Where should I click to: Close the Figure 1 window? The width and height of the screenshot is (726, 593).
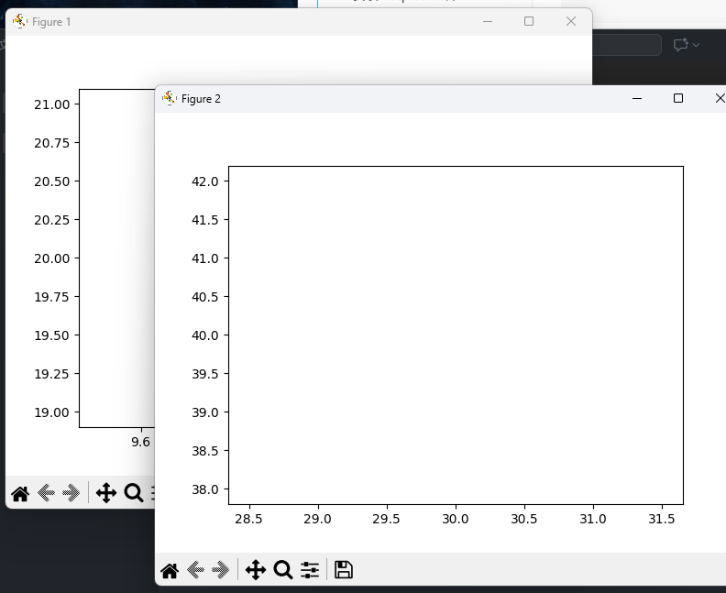(x=571, y=21)
